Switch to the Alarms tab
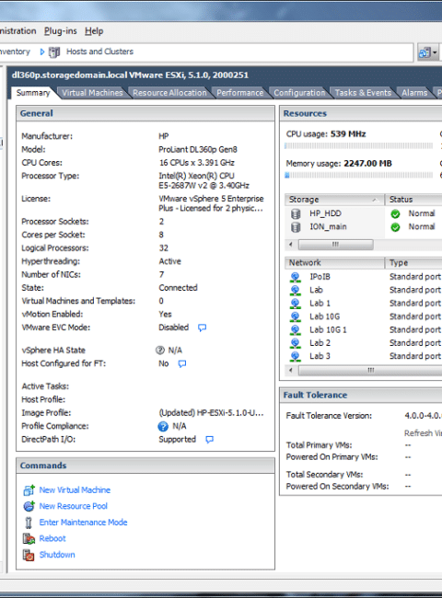This screenshot has width=442, height=598. pos(414,93)
